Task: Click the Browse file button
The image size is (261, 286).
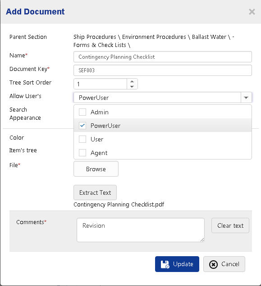Action: tap(96, 169)
